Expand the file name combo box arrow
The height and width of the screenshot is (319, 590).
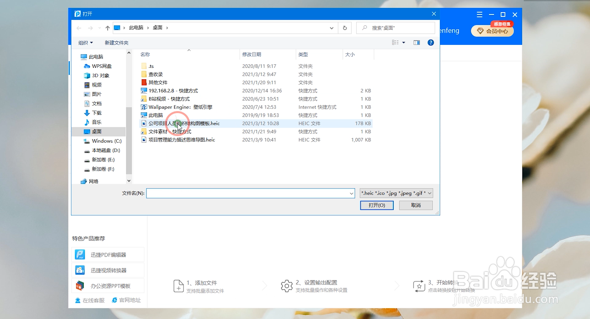tap(351, 194)
